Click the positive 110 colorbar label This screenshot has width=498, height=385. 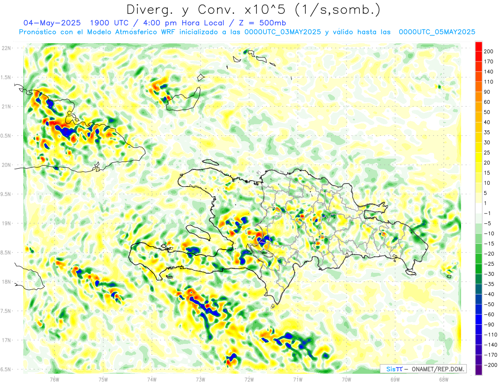pos(489,82)
